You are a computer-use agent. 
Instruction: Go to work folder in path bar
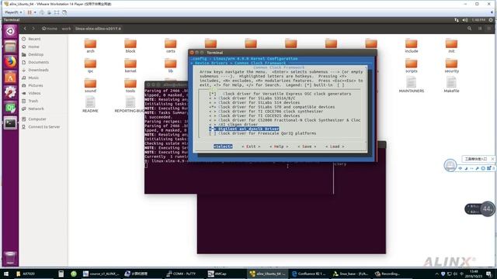[x=66, y=29]
